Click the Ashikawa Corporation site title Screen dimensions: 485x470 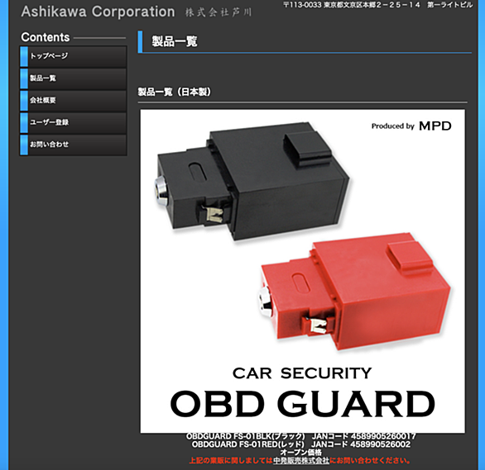(98, 12)
